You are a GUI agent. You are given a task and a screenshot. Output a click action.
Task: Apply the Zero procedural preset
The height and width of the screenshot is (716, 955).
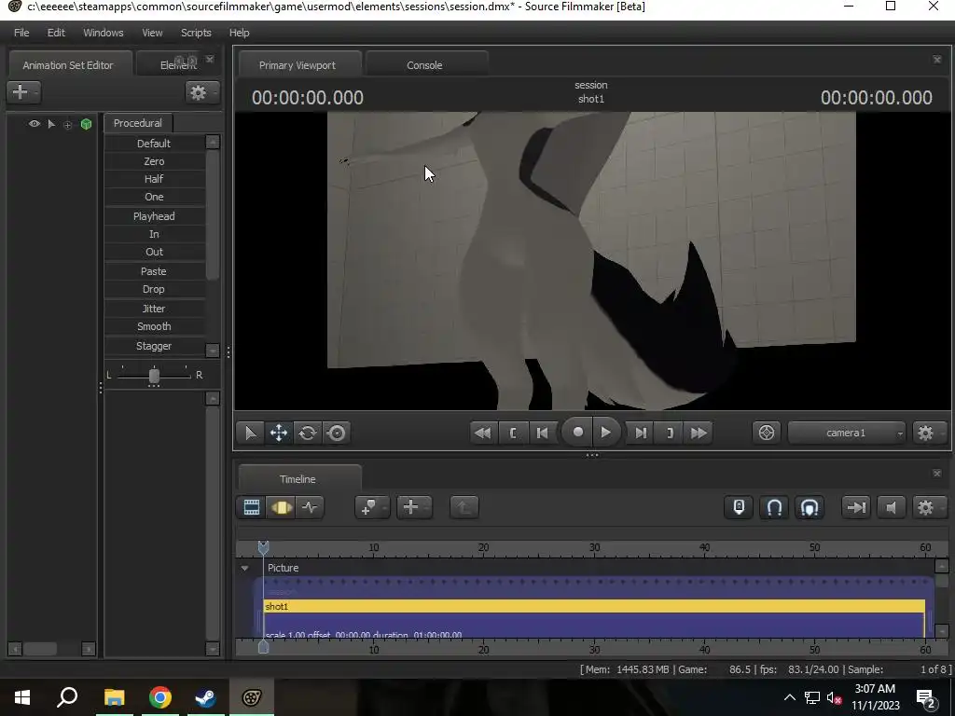click(x=154, y=161)
